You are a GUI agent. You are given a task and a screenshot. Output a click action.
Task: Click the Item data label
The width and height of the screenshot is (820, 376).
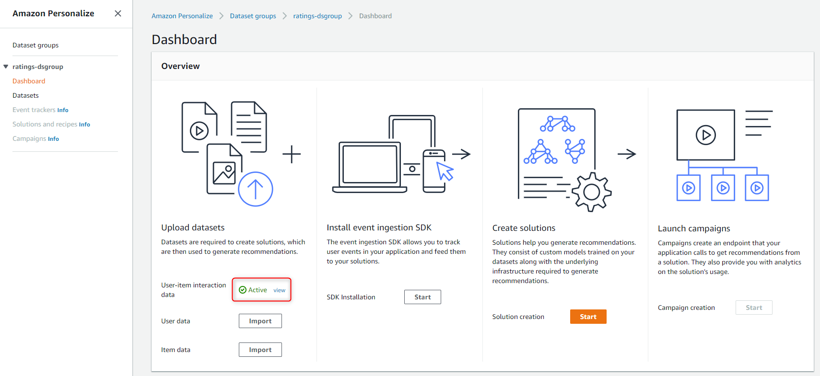[x=176, y=350]
